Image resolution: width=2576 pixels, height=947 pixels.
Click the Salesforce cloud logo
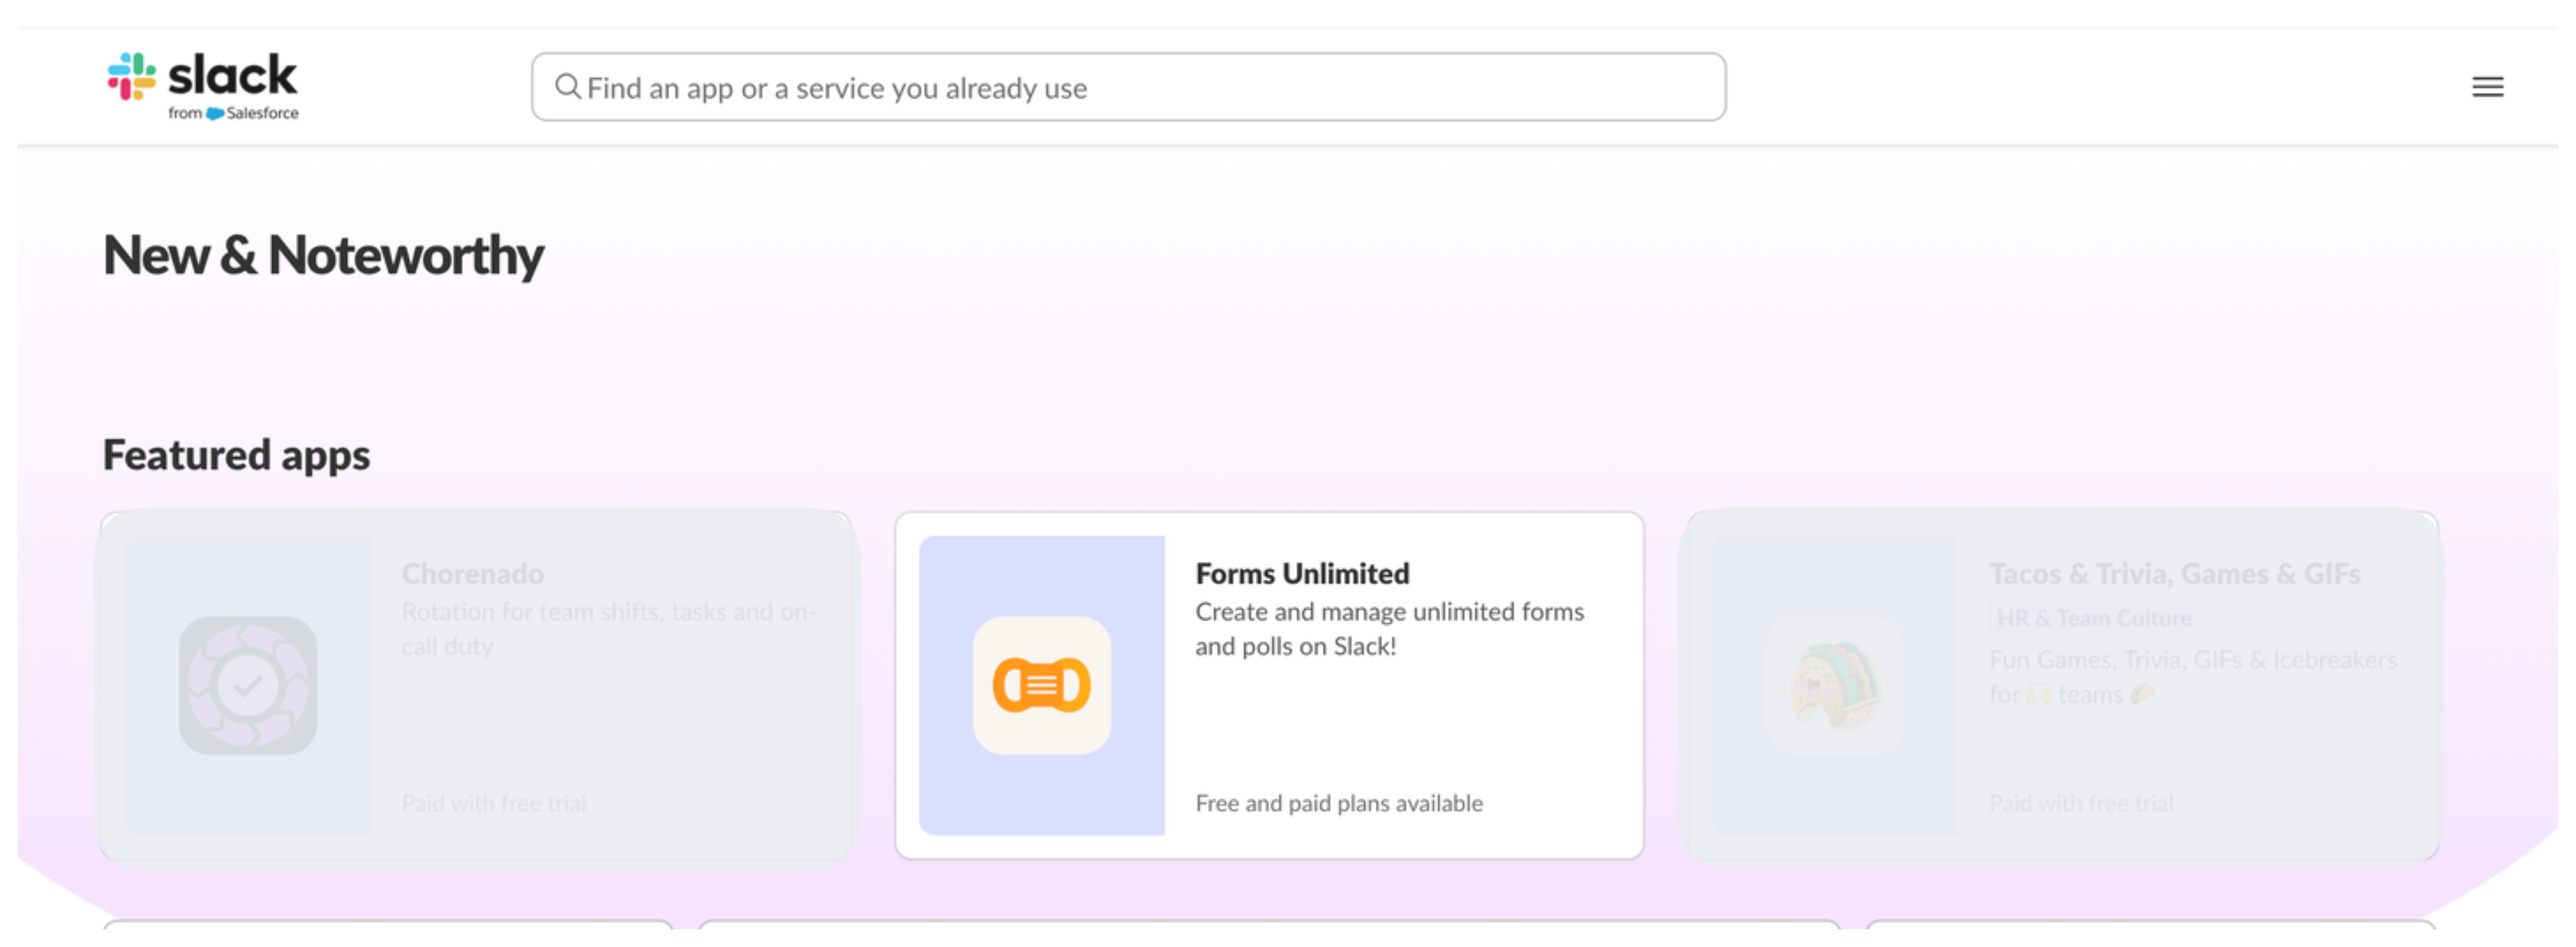point(215,114)
